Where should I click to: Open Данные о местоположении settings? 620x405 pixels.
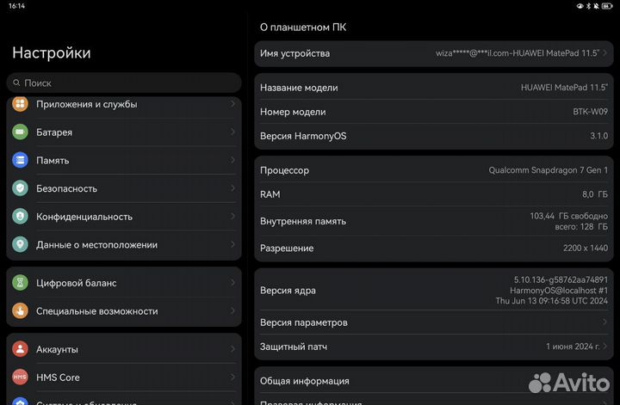(124, 245)
